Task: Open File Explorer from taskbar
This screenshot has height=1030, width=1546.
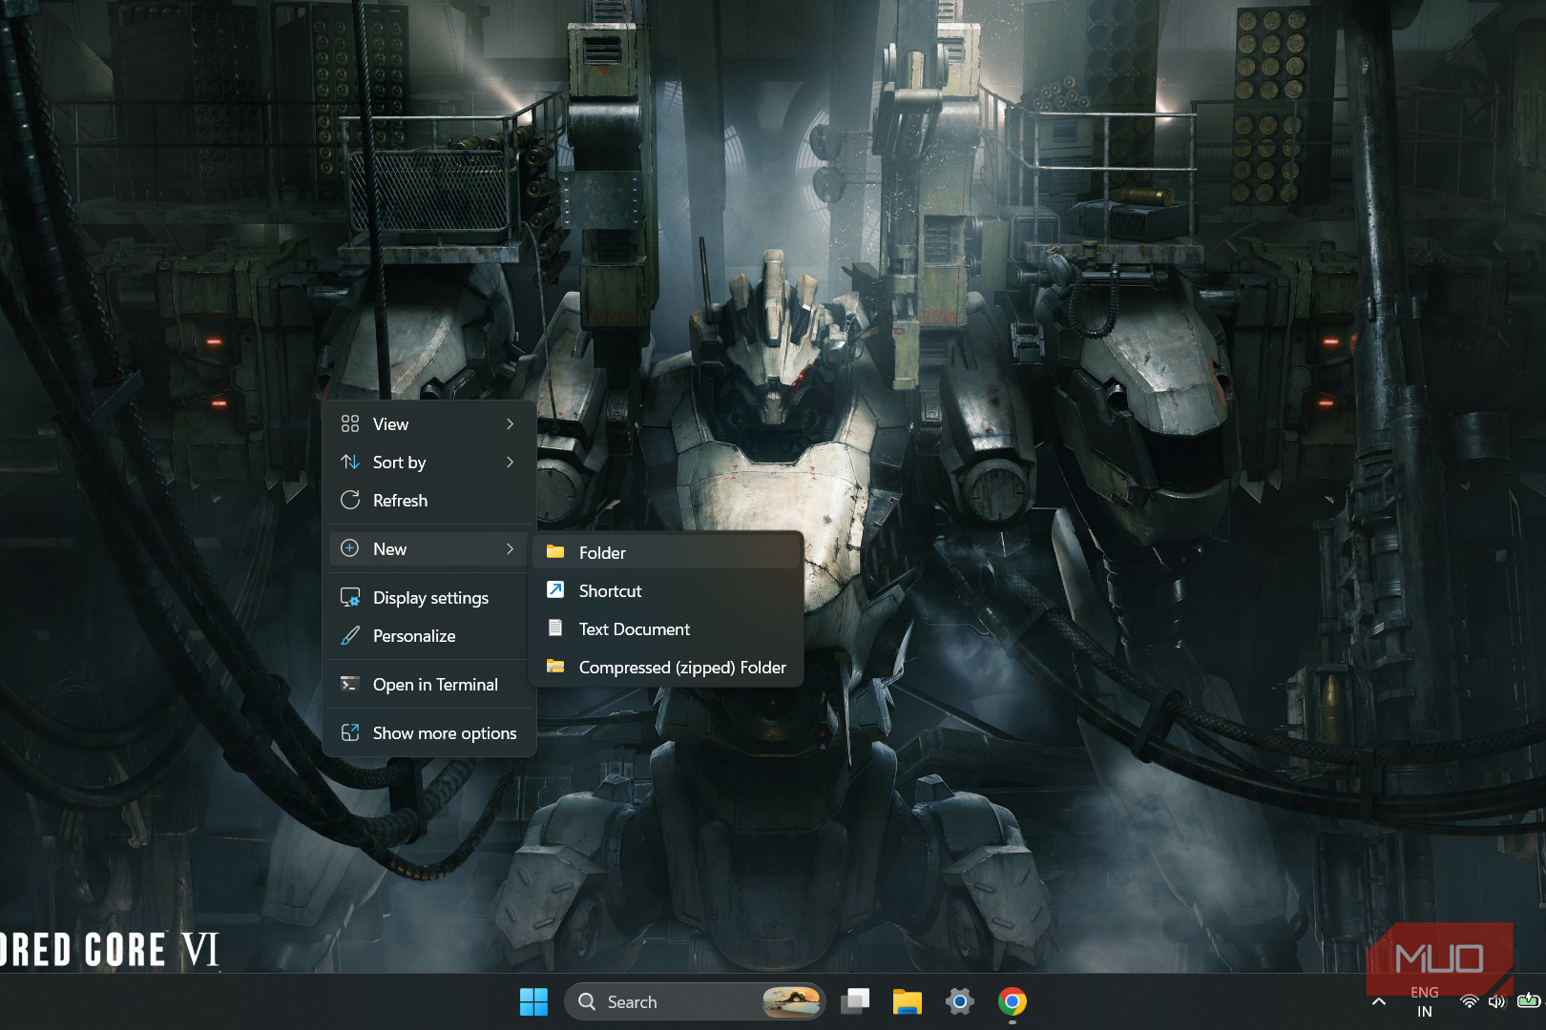Action: (x=908, y=1002)
